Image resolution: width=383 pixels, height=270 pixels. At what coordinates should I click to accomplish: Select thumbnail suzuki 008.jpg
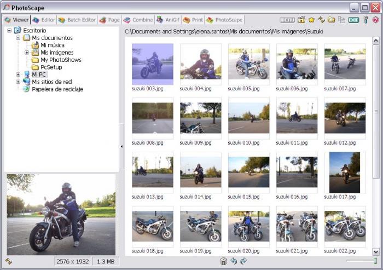(x=153, y=118)
